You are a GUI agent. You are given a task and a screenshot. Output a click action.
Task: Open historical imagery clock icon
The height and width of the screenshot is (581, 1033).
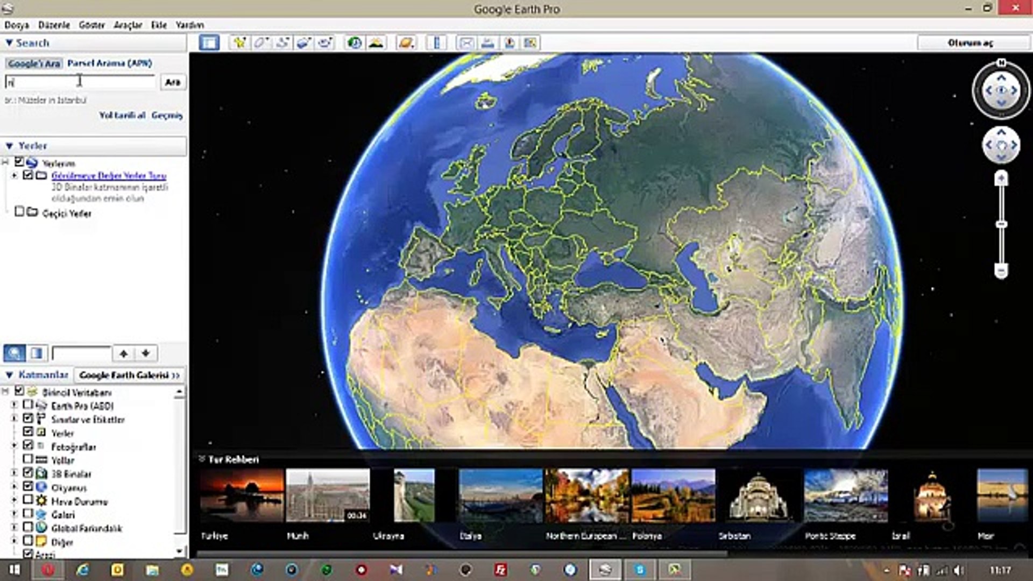(x=354, y=43)
